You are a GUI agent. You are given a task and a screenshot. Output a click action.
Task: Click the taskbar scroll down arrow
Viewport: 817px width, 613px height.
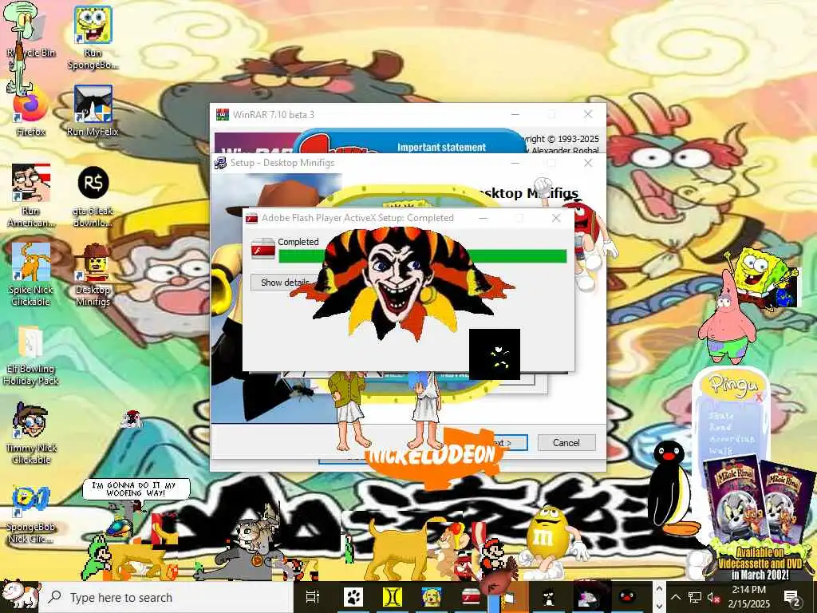click(659, 605)
